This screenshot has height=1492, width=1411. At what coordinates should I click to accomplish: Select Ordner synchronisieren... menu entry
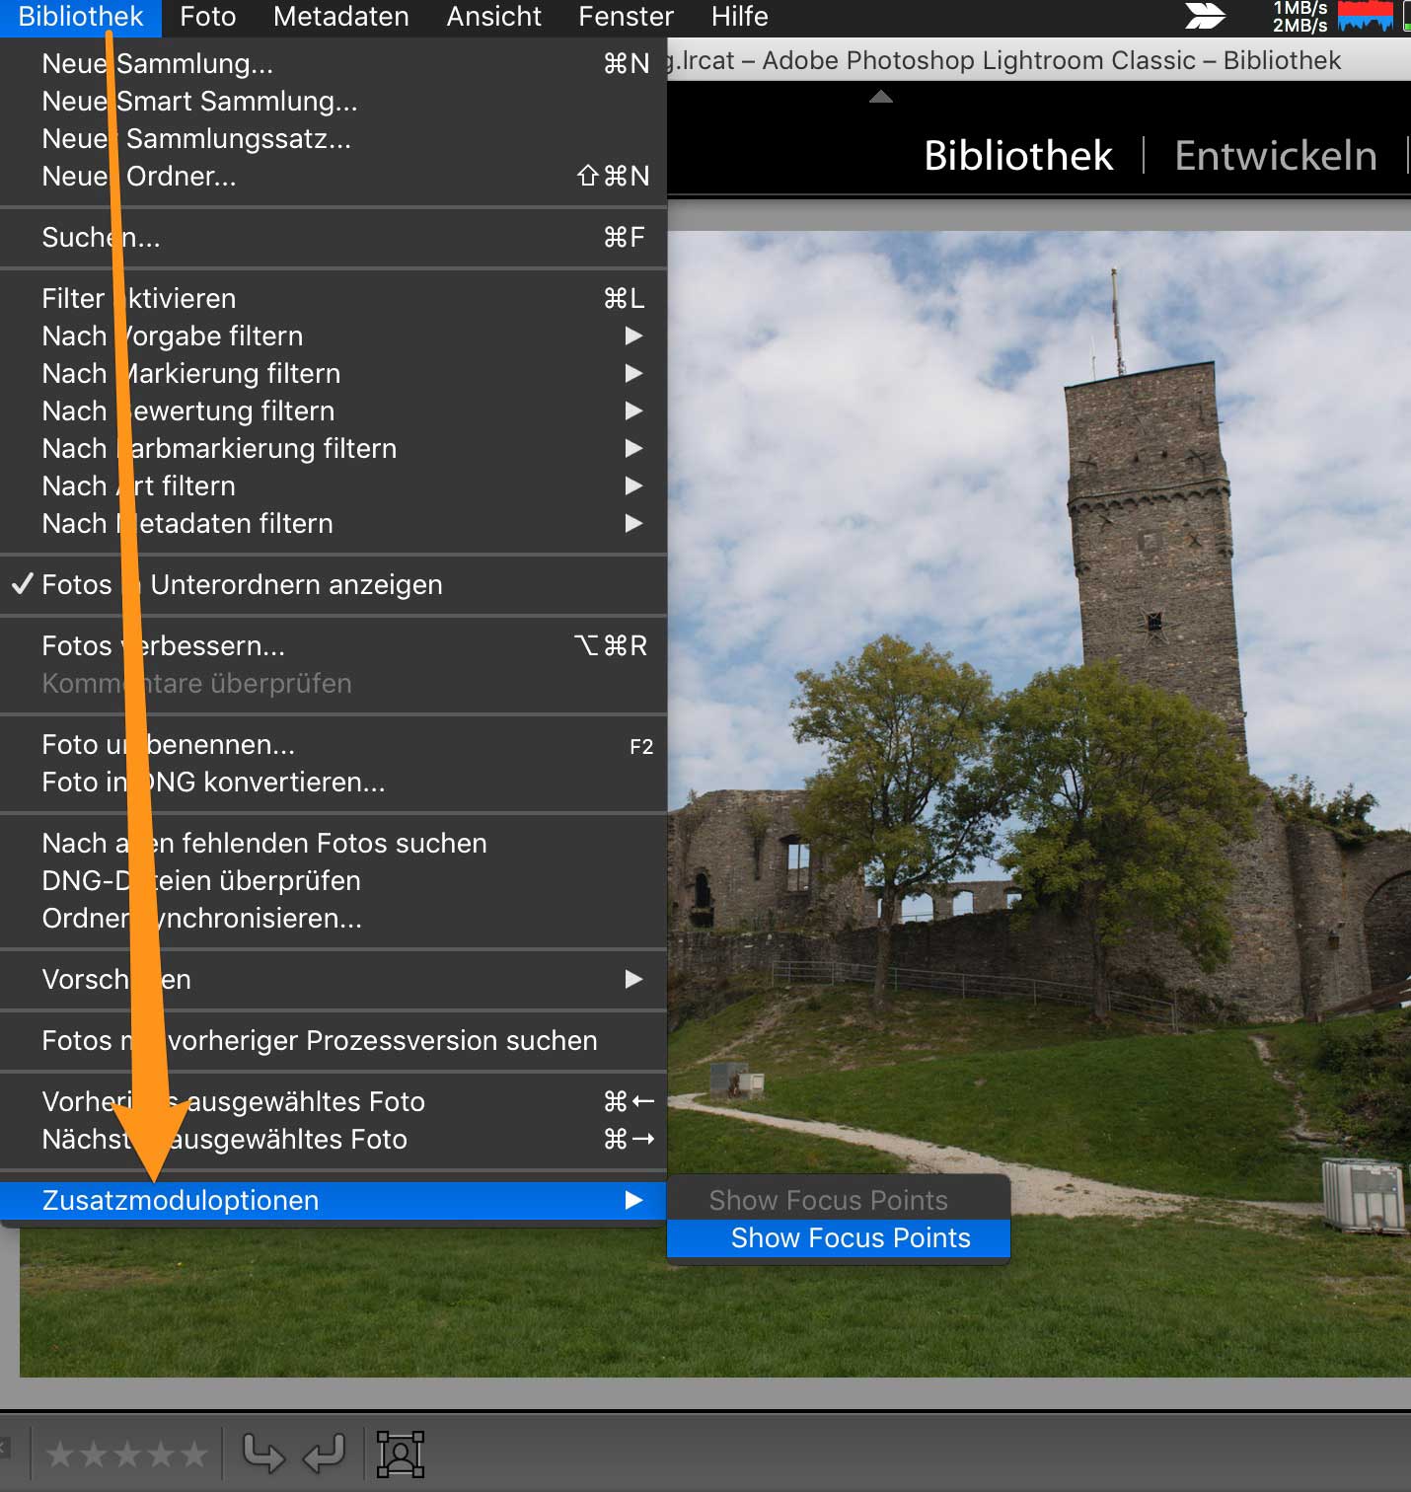pos(201,918)
